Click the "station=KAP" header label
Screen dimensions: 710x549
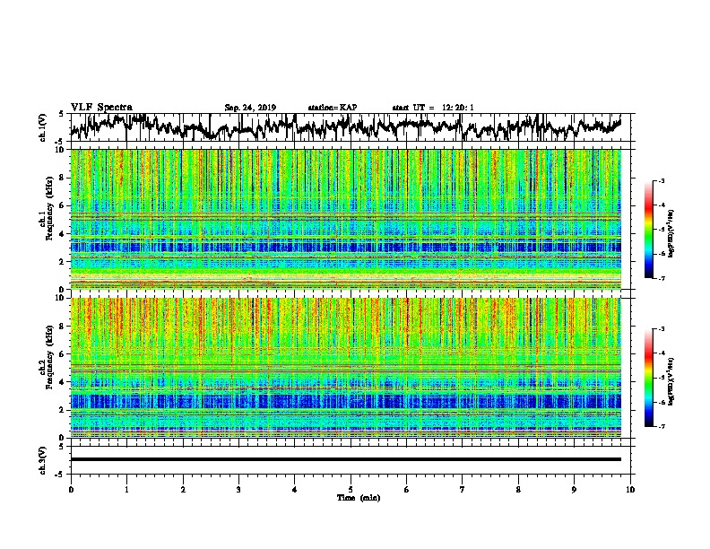(332, 108)
